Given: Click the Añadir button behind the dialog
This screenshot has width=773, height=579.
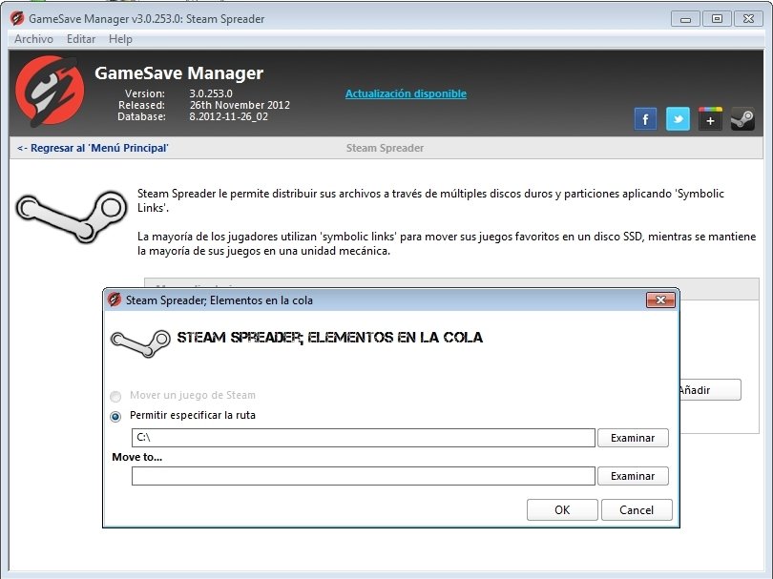Looking at the screenshot, I should click(710, 390).
